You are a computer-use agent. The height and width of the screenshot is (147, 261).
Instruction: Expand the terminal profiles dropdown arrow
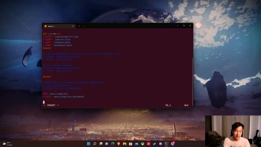tap(84, 26)
